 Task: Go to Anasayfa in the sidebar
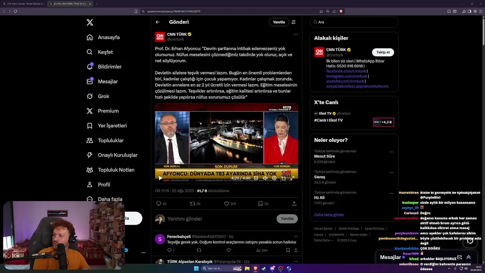pyautogui.click(x=103, y=37)
